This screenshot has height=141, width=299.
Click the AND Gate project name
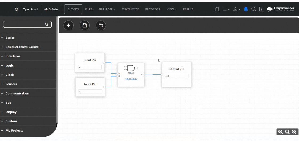coord(51,9)
